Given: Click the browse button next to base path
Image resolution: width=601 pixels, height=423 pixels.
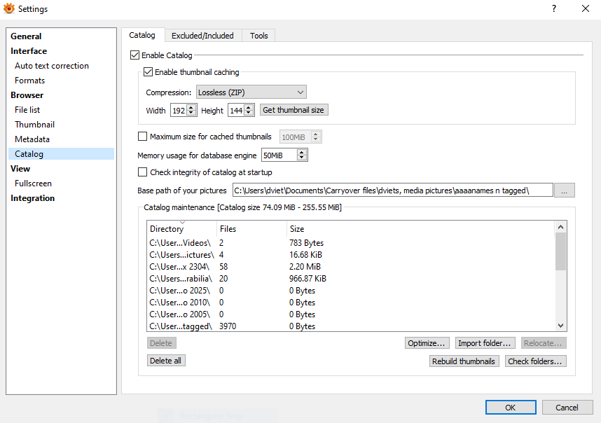Looking at the screenshot, I should pos(565,190).
